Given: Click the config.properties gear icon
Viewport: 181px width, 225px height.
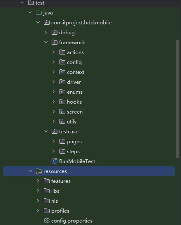Looking at the screenshot, I should coord(47,220).
